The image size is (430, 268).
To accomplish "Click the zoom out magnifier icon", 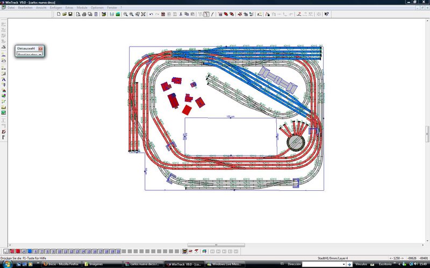I will tap(125, 14).
